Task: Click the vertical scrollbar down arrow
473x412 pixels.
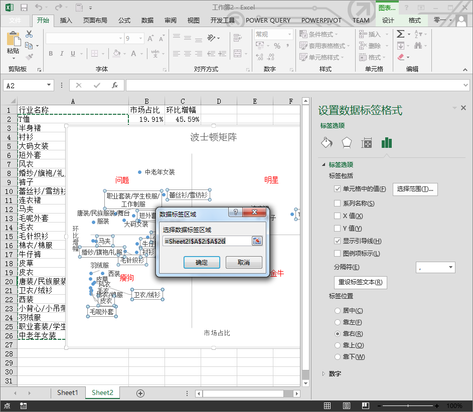Action: tap(305, 383)
